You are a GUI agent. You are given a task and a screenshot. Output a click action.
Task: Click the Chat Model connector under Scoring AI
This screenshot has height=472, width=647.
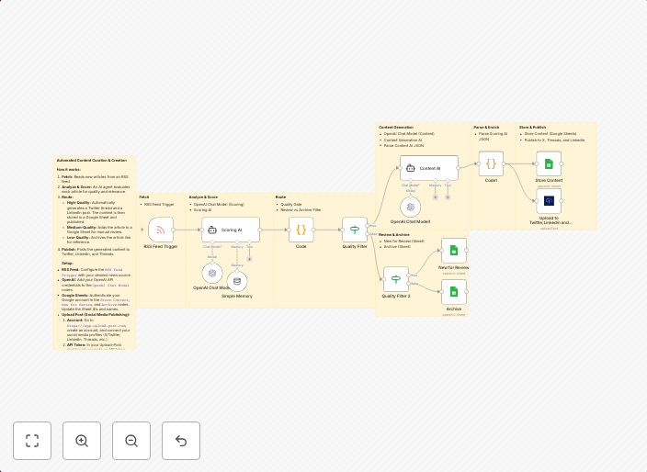click(212, 242)
